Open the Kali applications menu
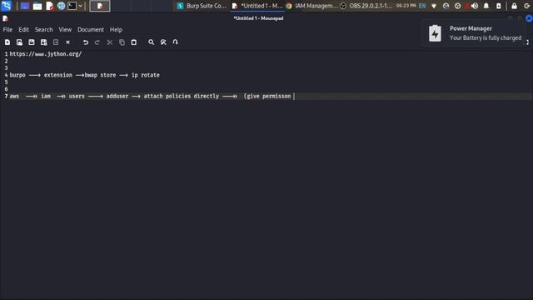Image resolution: width=533 pixels, height=300 pixels. tap(7, 6)
